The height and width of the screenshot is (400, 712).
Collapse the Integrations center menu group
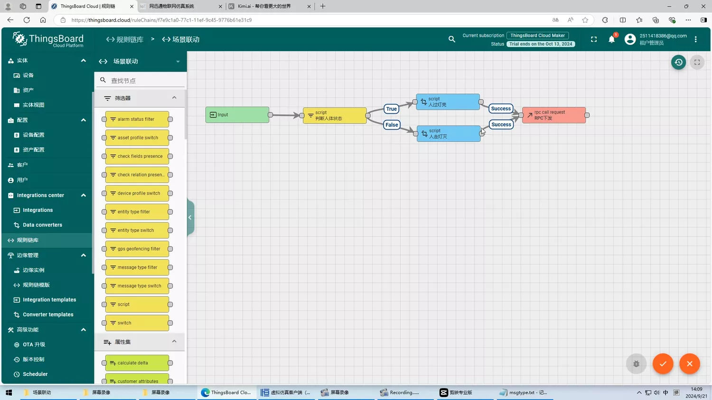[x=84, y=195]
